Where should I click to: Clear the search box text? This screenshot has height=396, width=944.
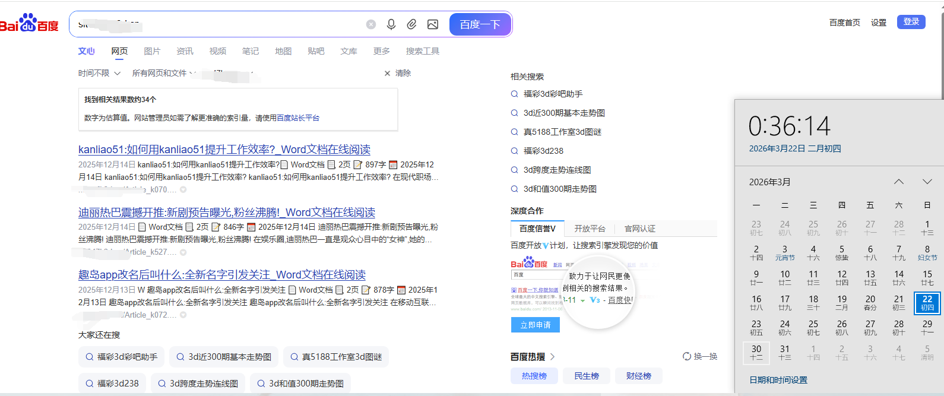pyautogui.click(x=371, y=24)
